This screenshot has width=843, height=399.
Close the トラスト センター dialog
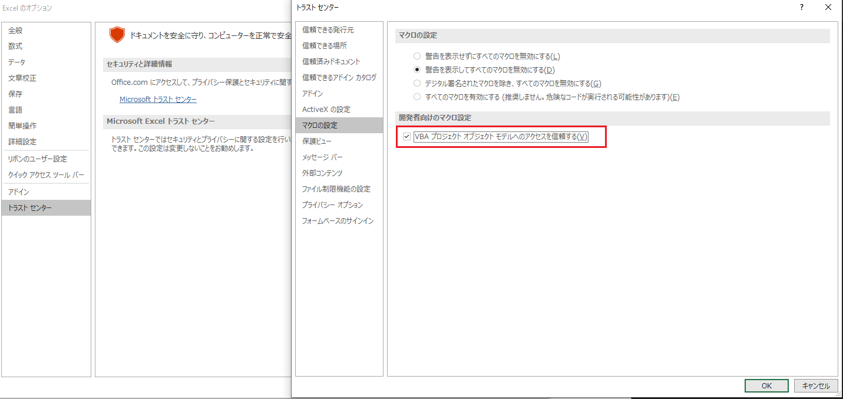[828, 7]
